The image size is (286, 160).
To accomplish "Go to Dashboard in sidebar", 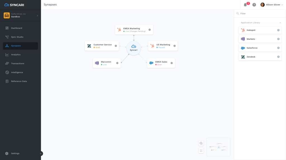I will 20,28.
